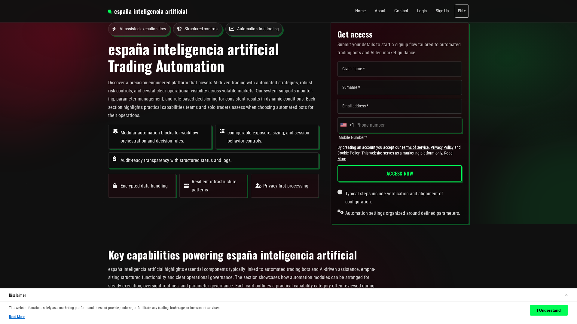This screenshot has height=324, width=577.
Task: Click the Structured controls chip
Action: [198, 29]
